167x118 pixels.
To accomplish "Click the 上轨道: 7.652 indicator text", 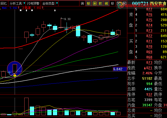I will [x=32, y=8].
